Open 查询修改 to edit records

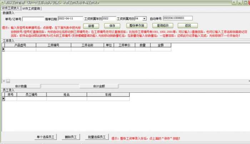pyautogui.click(x=162, y=25)
